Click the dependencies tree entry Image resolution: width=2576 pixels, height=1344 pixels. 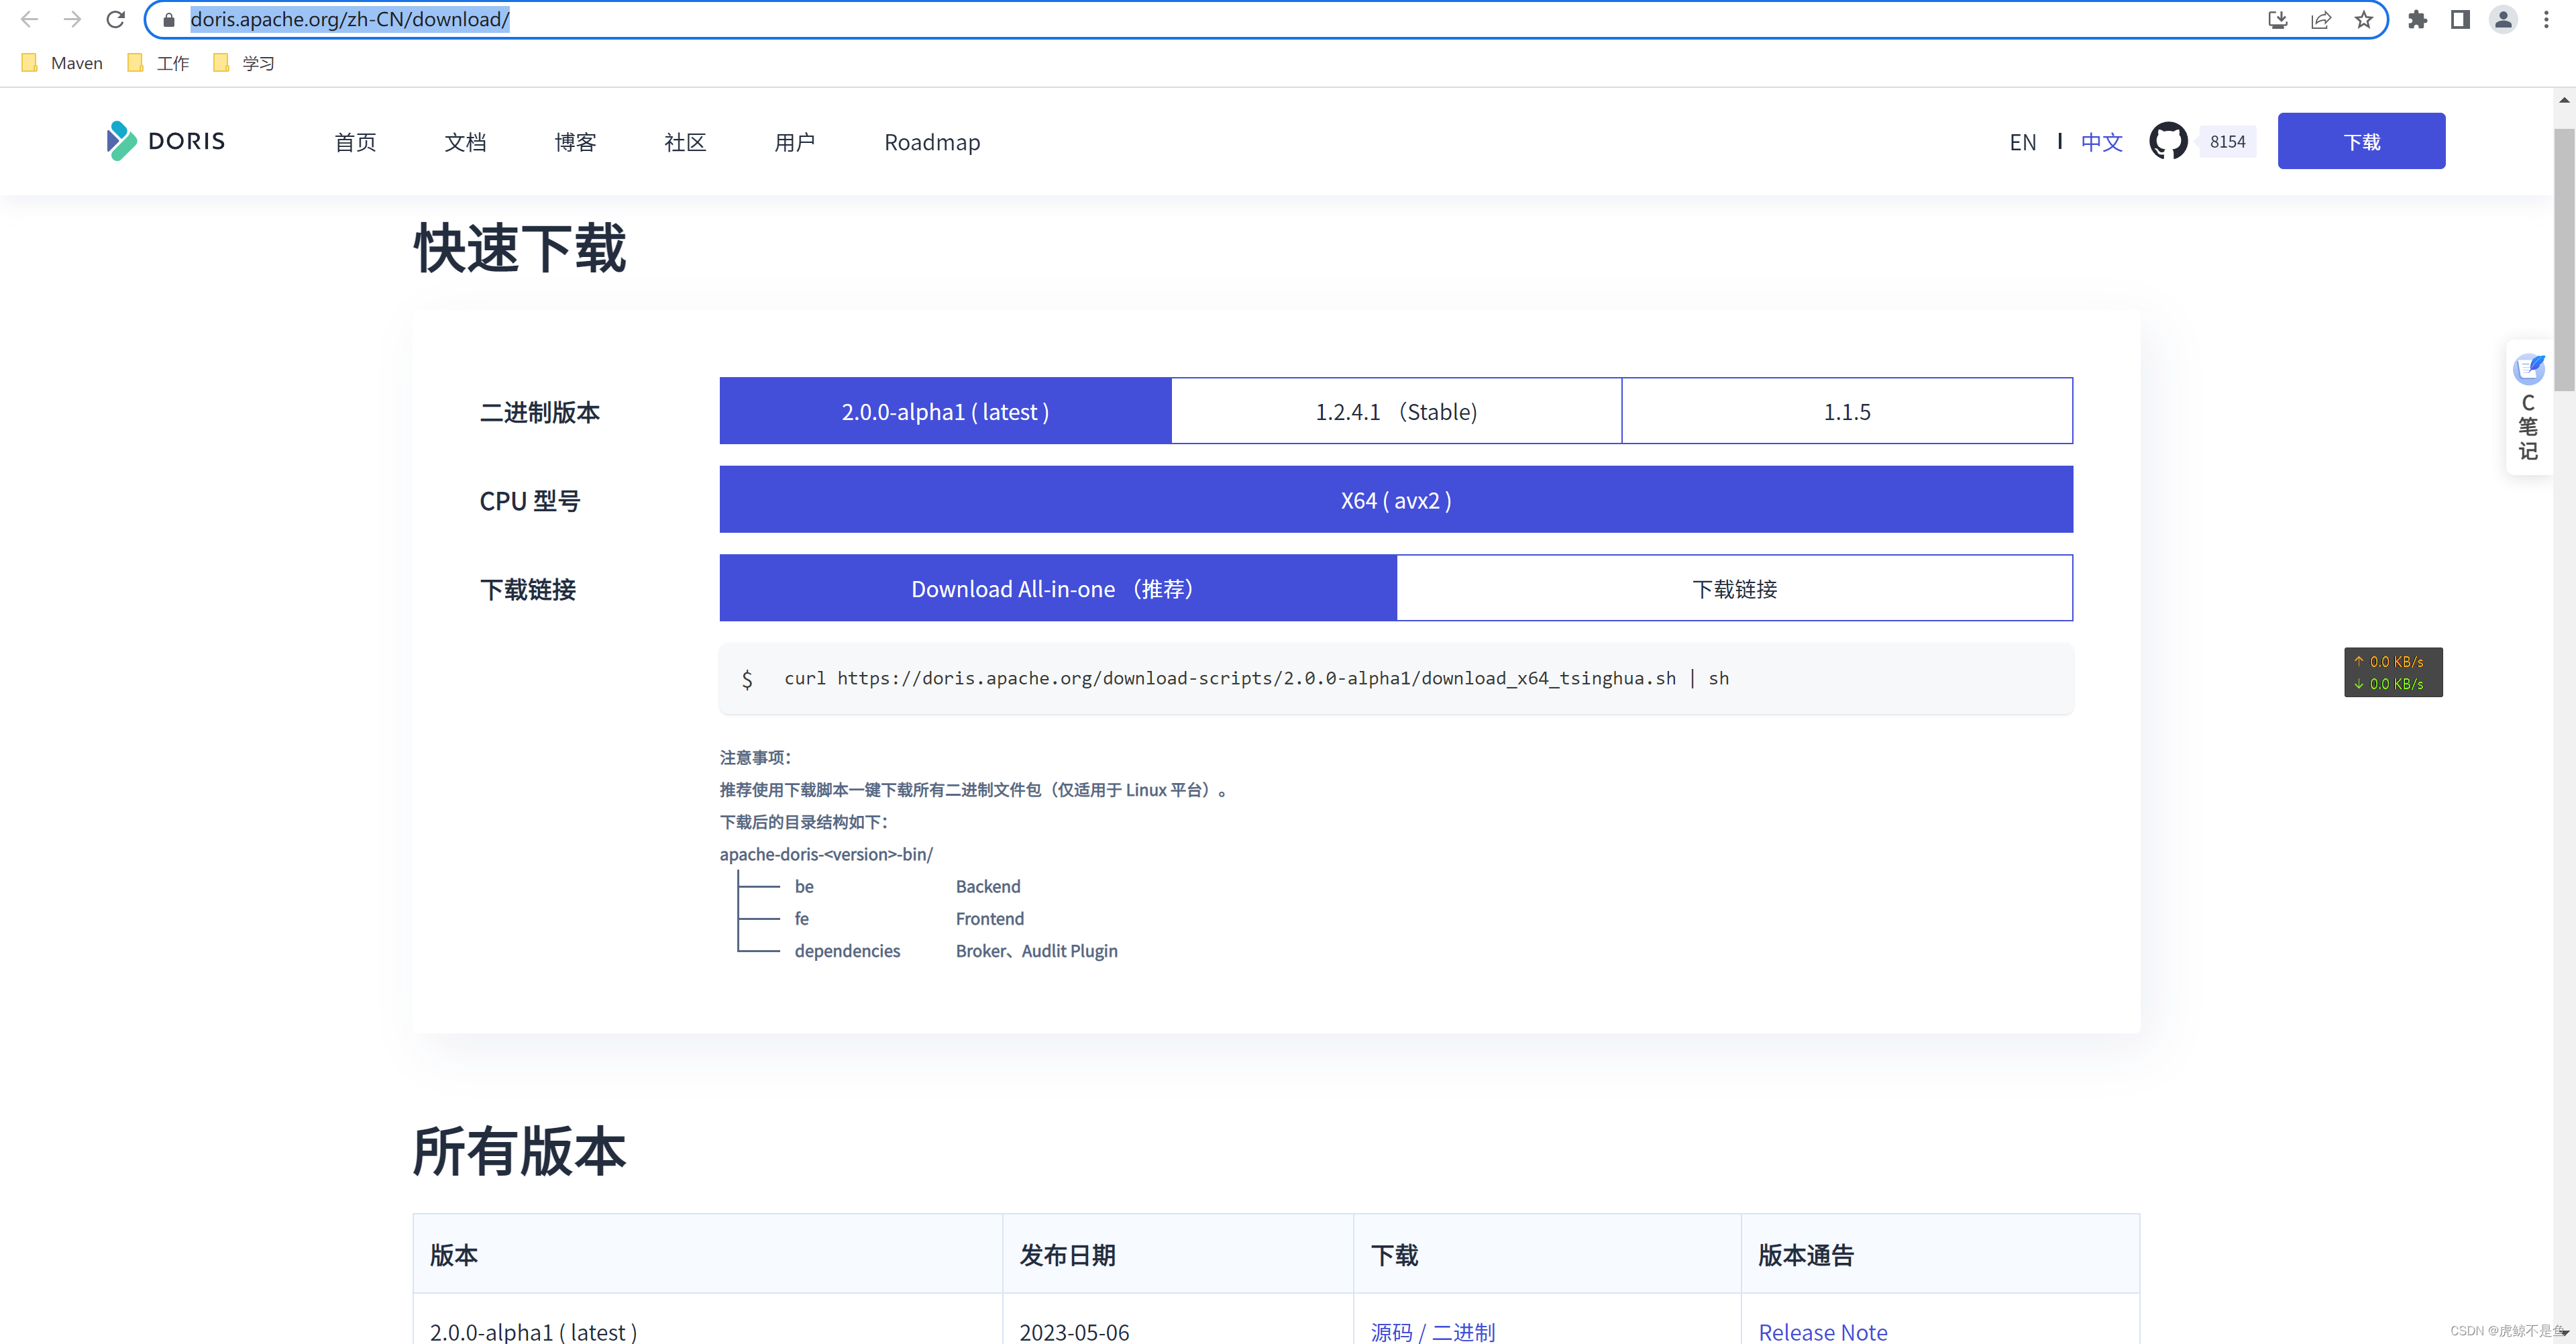click(x=847, y=950)
